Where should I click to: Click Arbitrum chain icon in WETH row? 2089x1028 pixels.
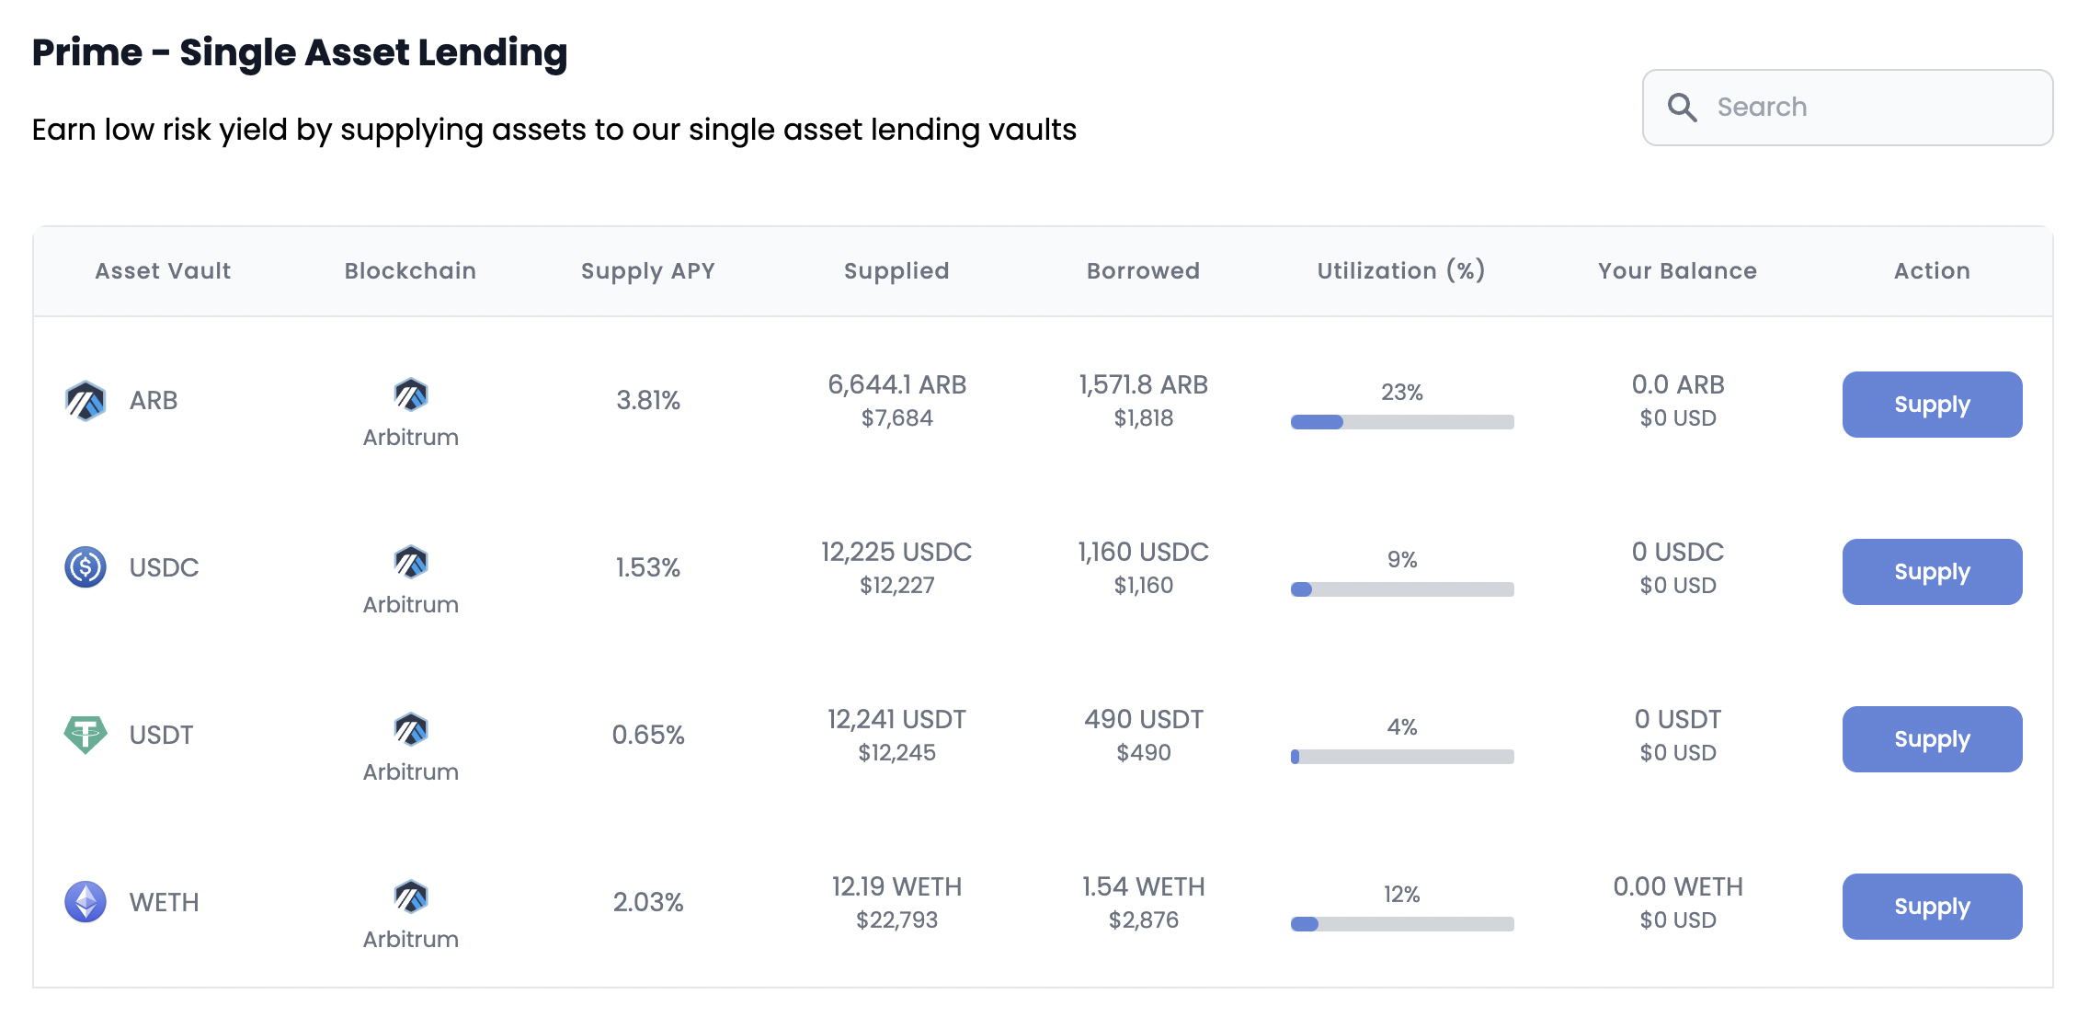tap(410, 897)
